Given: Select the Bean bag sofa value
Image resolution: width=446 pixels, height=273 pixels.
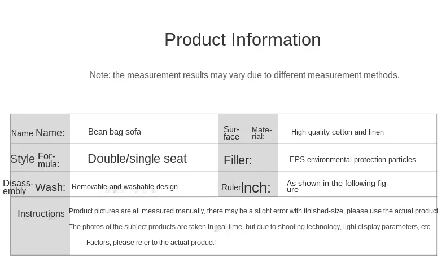Looking at the screenshot, I should (115, 132).
